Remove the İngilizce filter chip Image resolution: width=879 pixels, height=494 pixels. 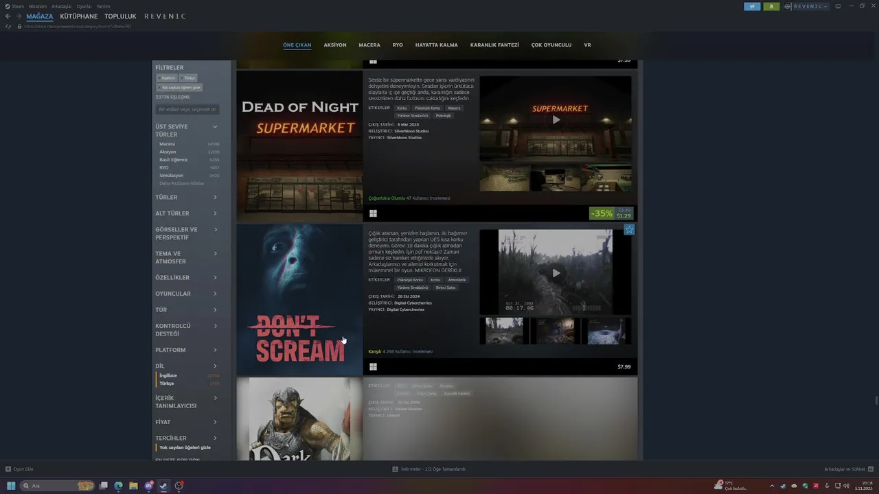click(x=167, y=78)
